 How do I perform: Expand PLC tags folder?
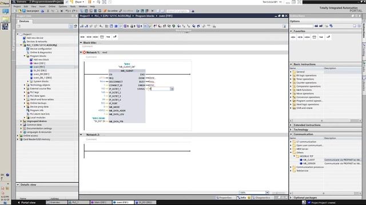tap(25, 92)
